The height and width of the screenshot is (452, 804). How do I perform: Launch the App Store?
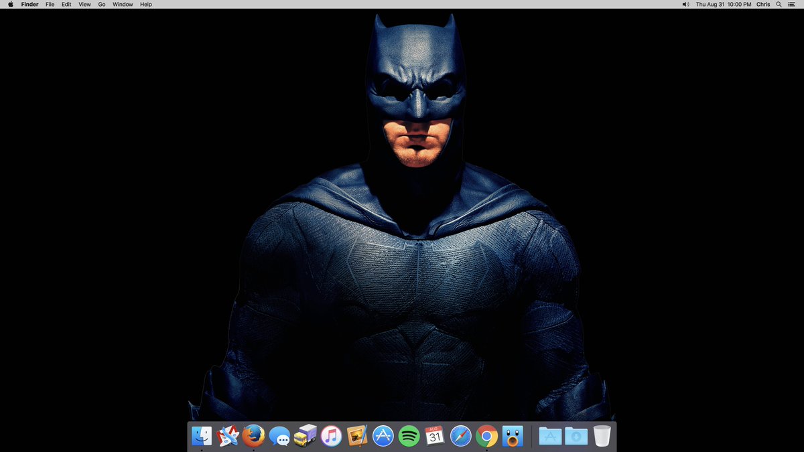(383, 436)
